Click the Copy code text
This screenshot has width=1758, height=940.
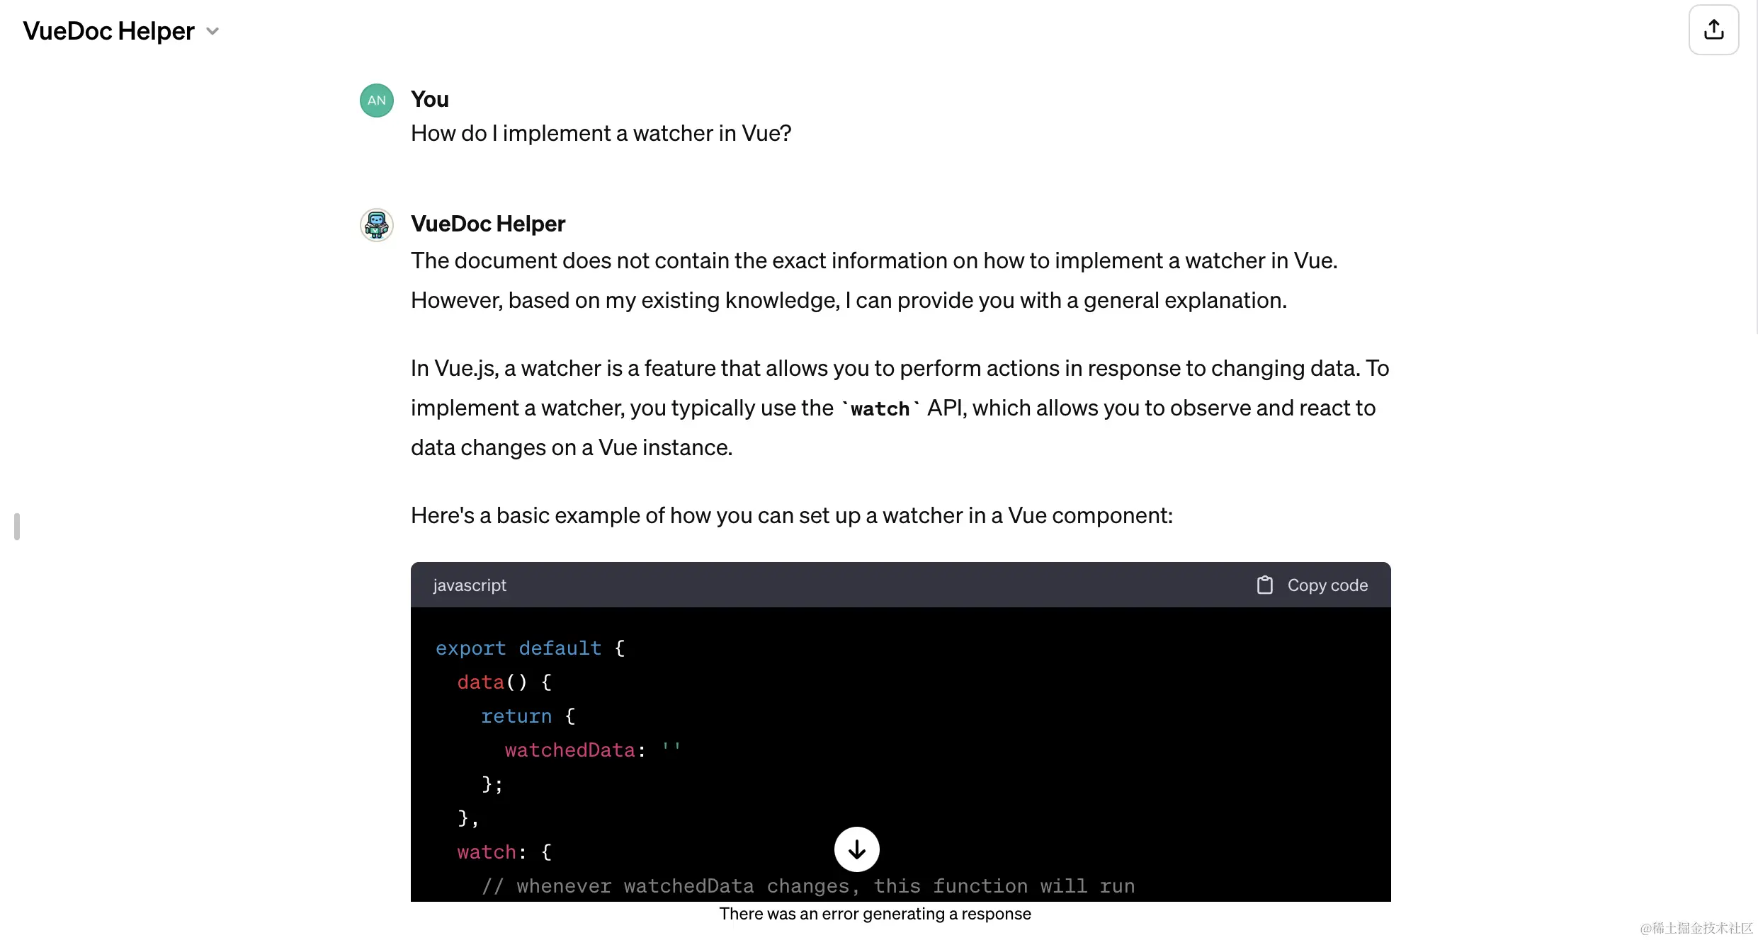pos(1327,585)
